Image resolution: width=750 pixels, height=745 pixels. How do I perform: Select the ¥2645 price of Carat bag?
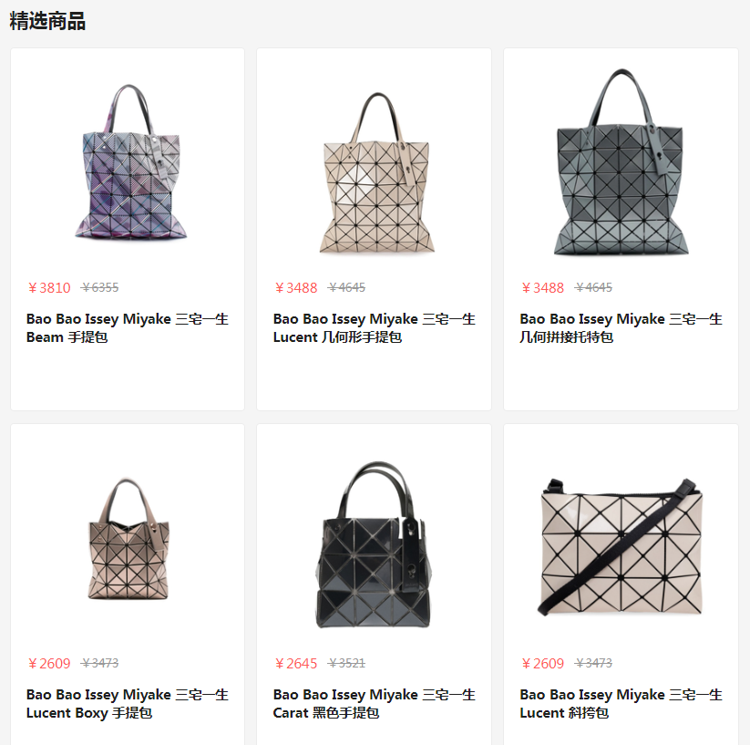click(x=296, y=663)
